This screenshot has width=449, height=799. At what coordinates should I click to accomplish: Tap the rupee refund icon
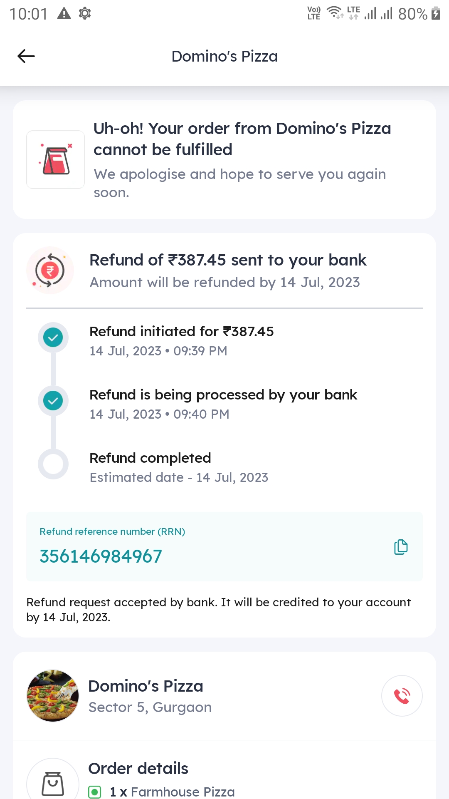point(50,270)
